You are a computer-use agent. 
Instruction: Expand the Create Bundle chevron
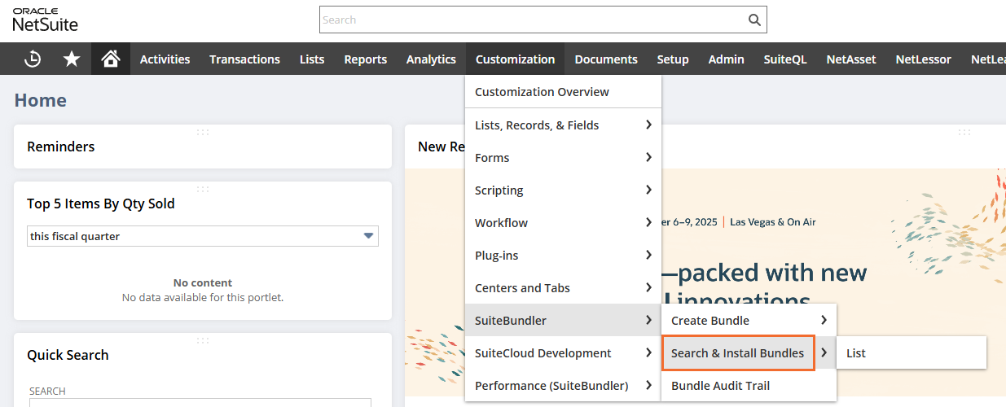click(x=824, y=320)
